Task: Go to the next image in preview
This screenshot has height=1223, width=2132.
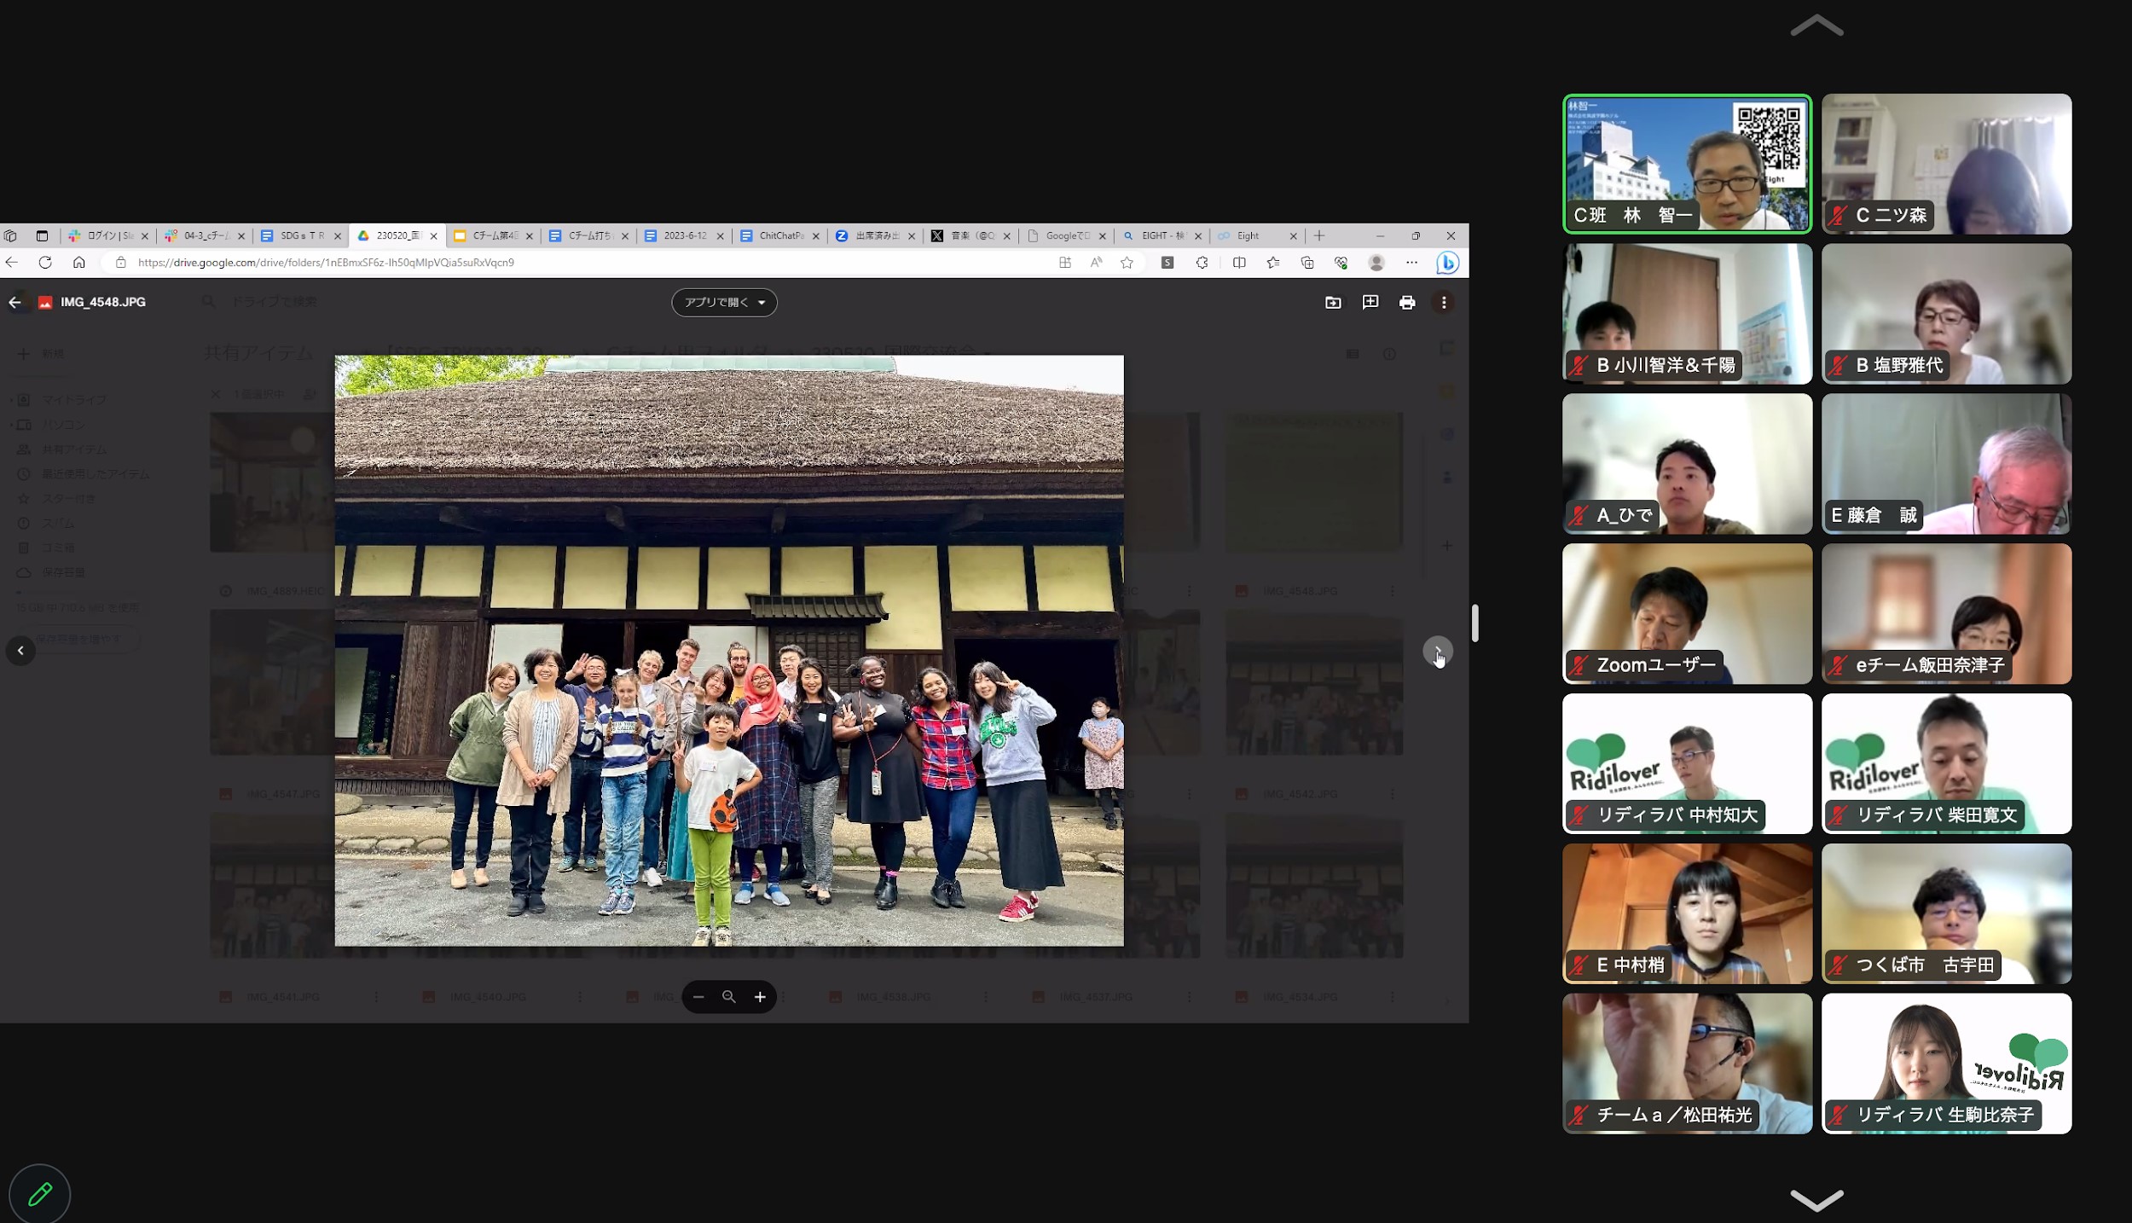Action: [1438, 651]
